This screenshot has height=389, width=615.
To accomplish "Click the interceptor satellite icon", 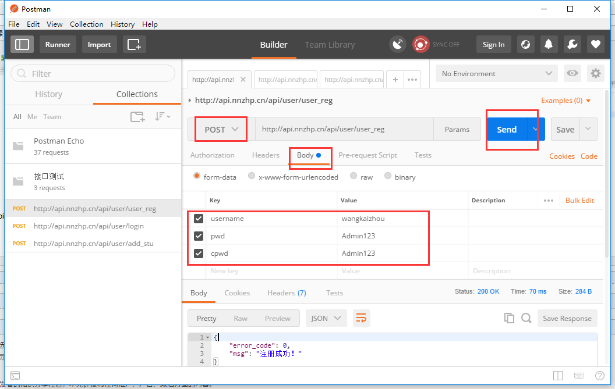I will tap(398, 44).
